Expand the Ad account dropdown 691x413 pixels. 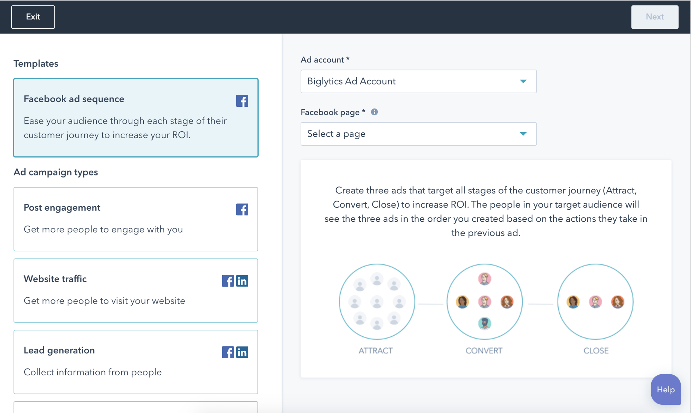[x=522, y=81]
